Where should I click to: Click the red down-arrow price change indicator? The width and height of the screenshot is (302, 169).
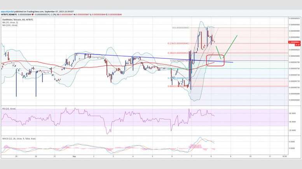33,14
